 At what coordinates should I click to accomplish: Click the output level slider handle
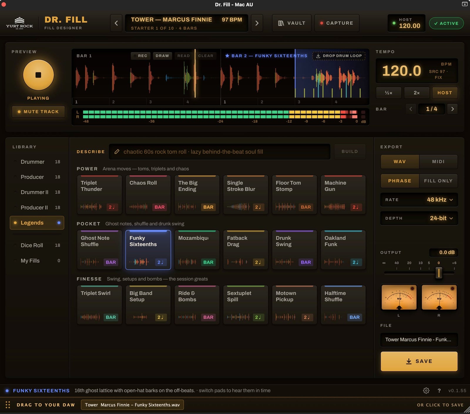[439, 273]
